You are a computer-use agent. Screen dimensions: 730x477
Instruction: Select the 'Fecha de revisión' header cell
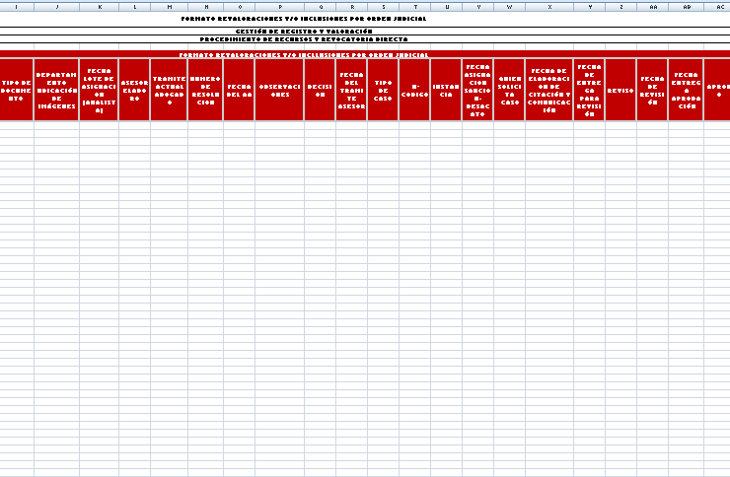pyautogui.click(x=652, y=90)
